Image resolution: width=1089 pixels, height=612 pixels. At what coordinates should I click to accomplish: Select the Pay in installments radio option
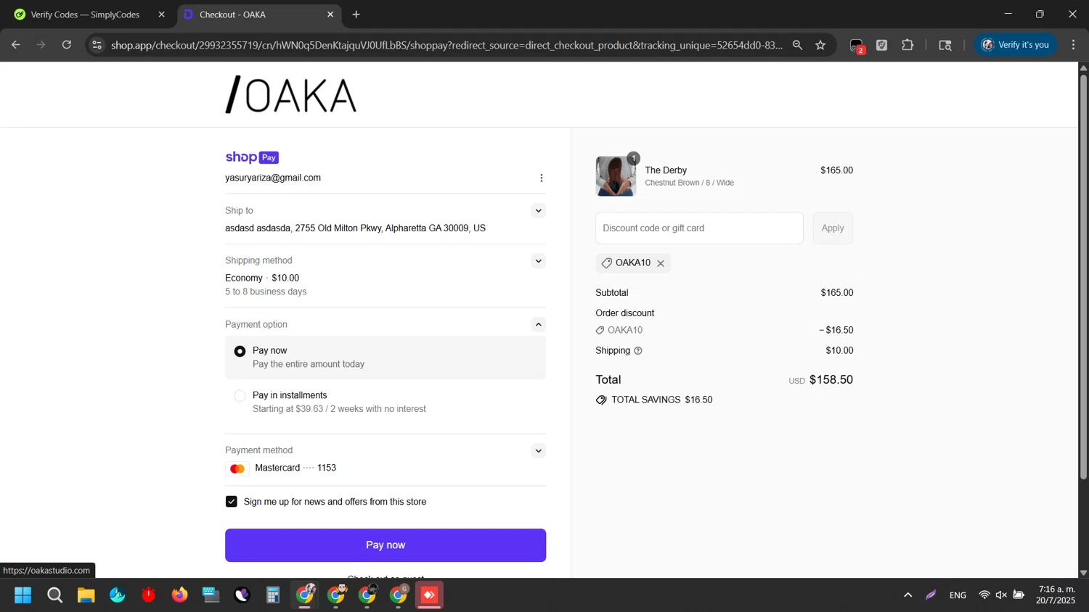coord(240,396)
